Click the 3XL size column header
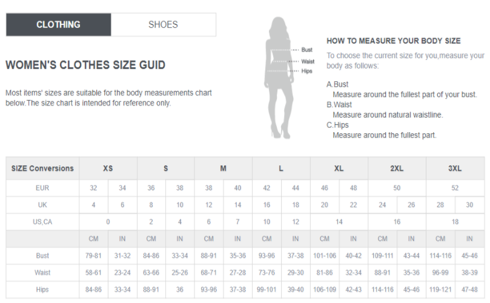Viewport: 490px width, 303px height. point(455,168)
